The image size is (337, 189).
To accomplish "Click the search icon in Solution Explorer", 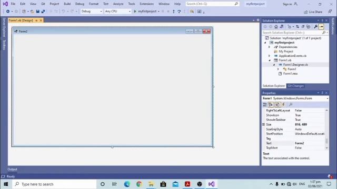I will click(324, 33).
